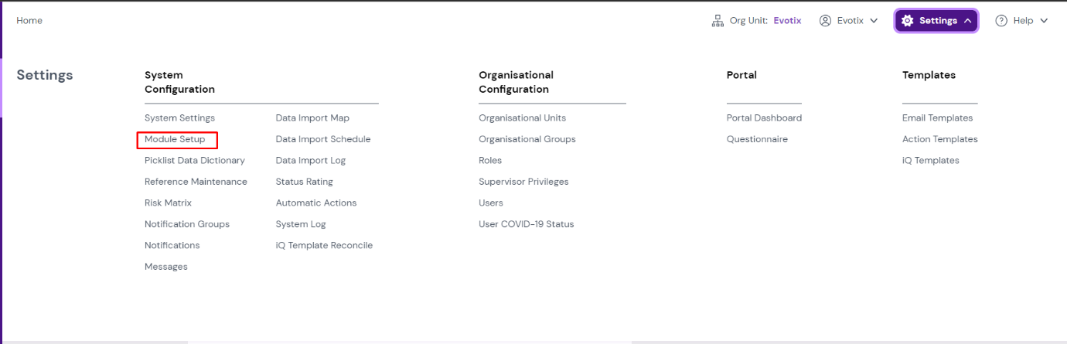Click the Settings gear icon
Screen dimensions: 1067x344
[x=908, y=21]
